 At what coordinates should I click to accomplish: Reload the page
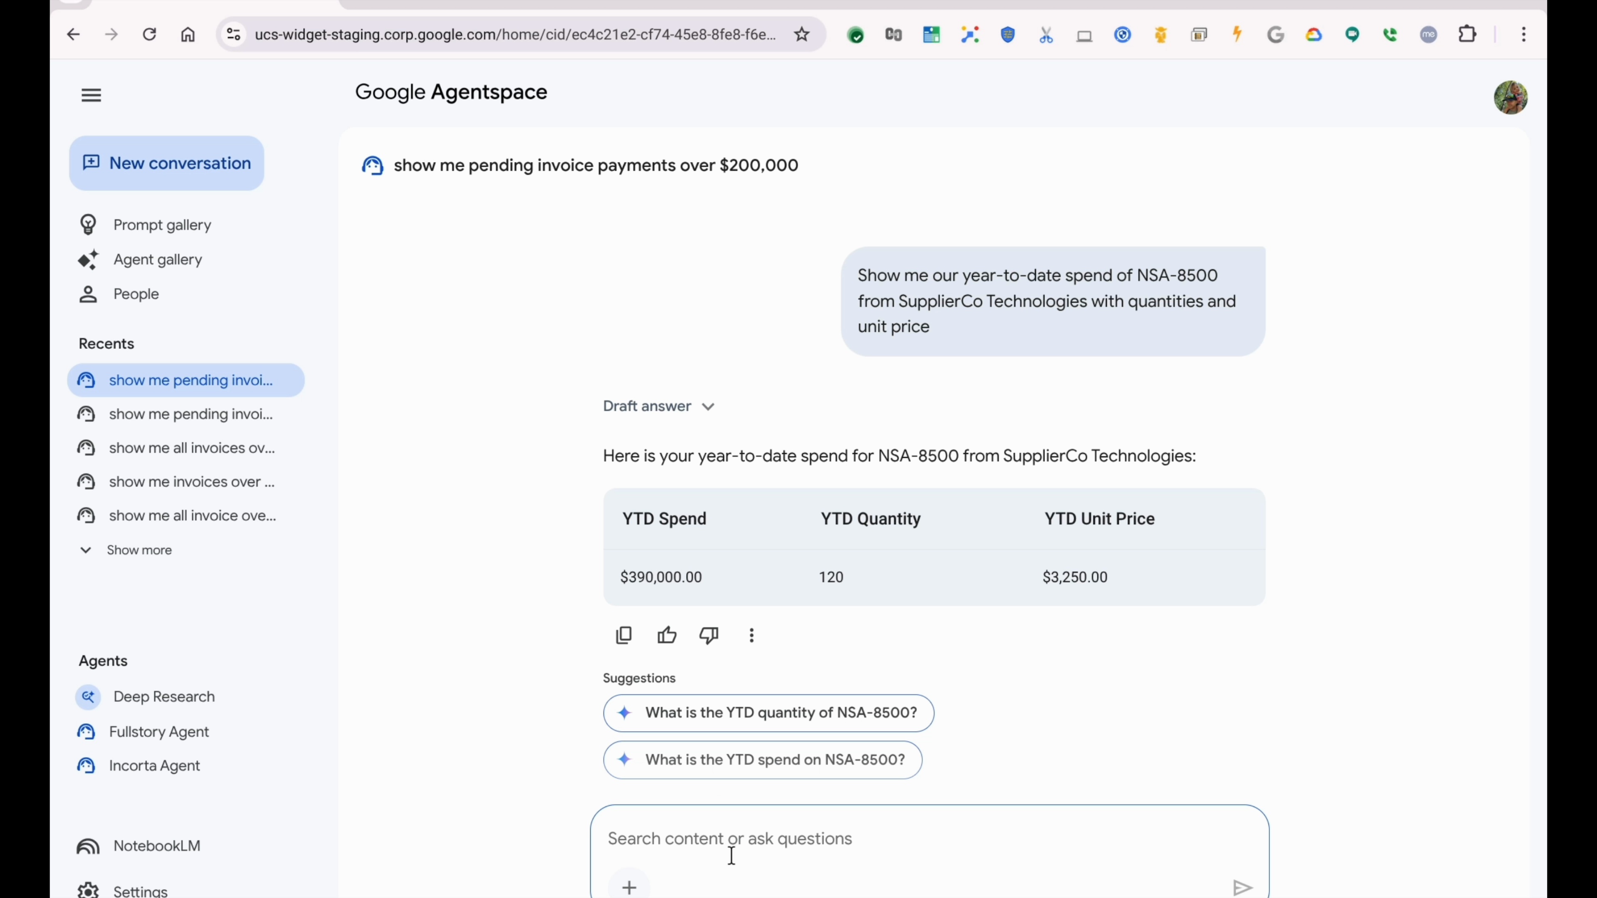pos(149,35)
